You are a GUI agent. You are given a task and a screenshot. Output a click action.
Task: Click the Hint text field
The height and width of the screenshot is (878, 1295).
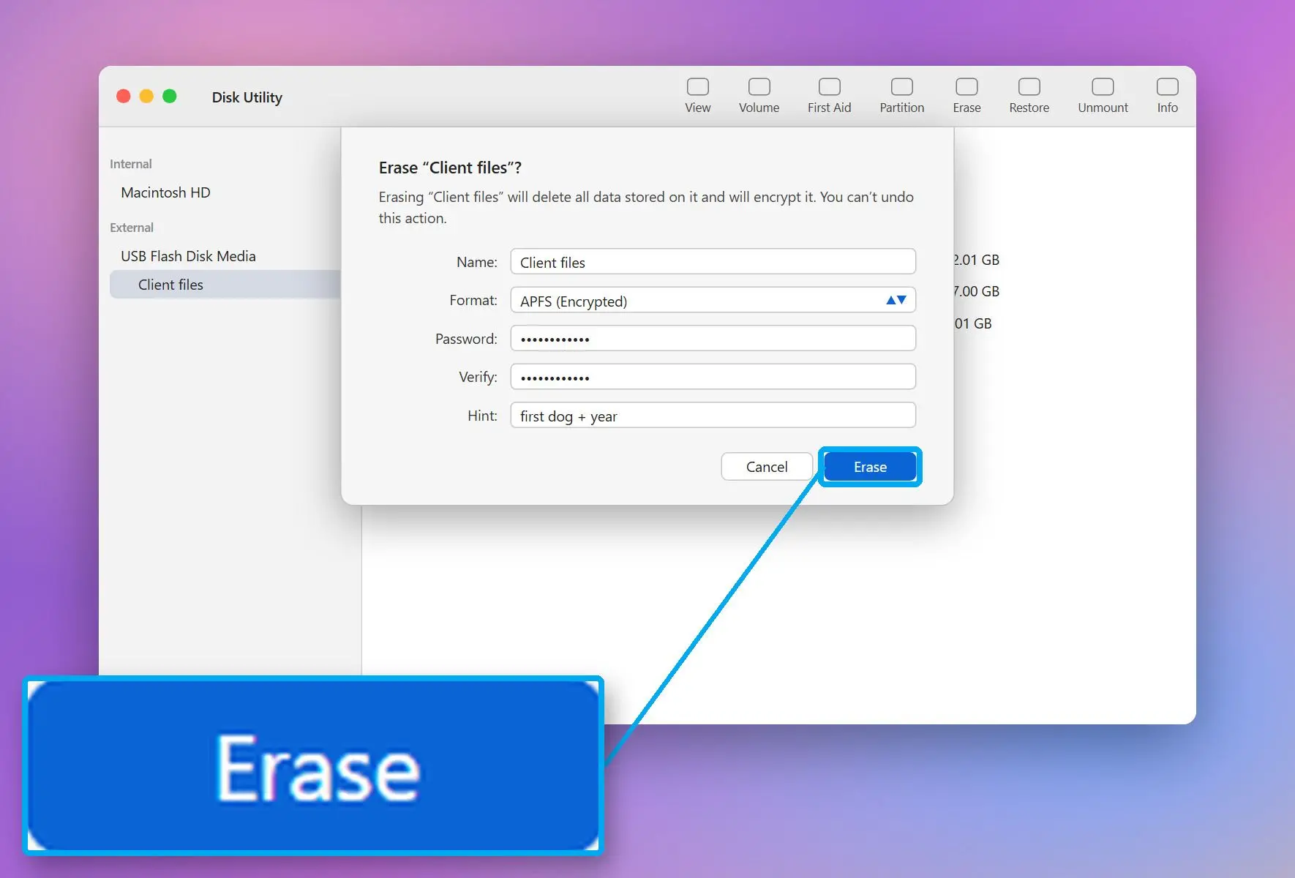713,416
